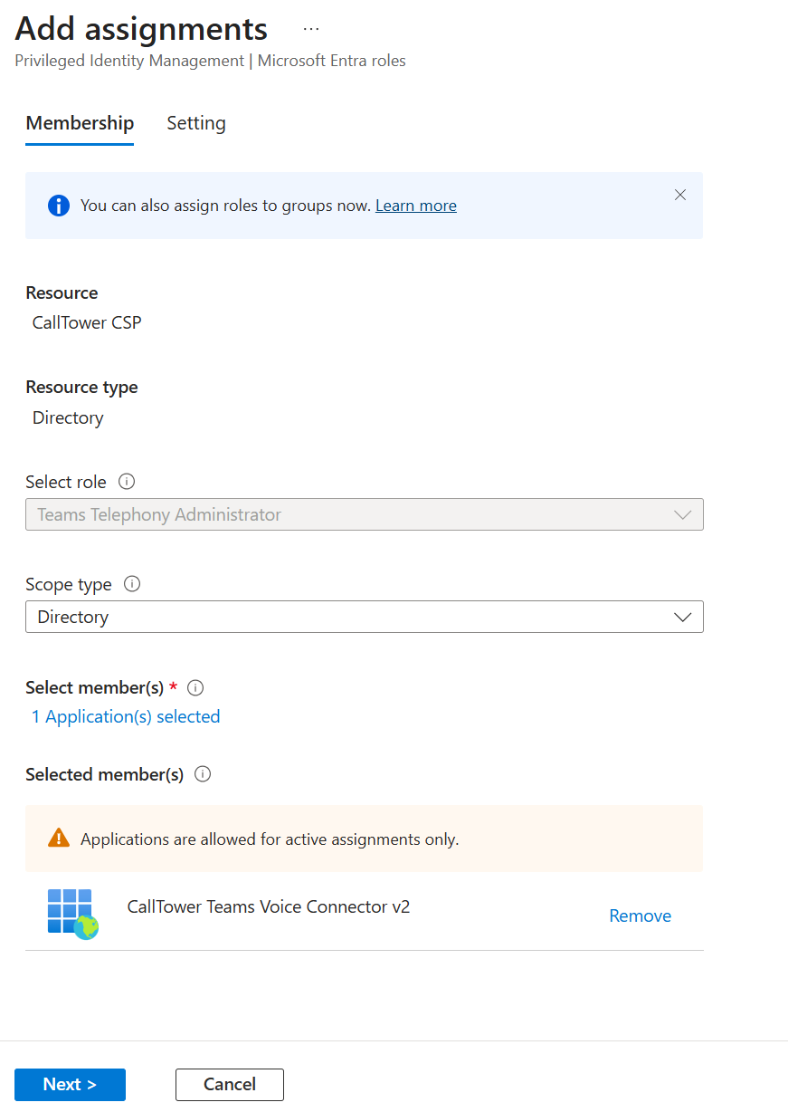Click info icon next to Select role

tap(127, 482)
